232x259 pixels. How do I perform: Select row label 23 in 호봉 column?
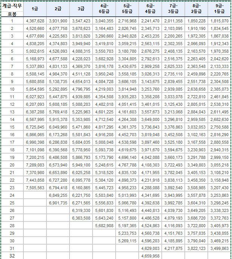12,188
